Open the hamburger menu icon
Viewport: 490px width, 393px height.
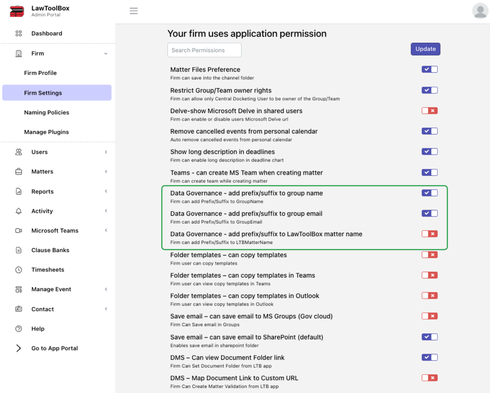coord(134,11)
